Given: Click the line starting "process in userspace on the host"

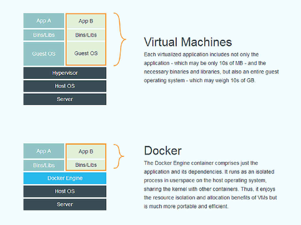Looking at the screenshot, I should click(205, 180).
